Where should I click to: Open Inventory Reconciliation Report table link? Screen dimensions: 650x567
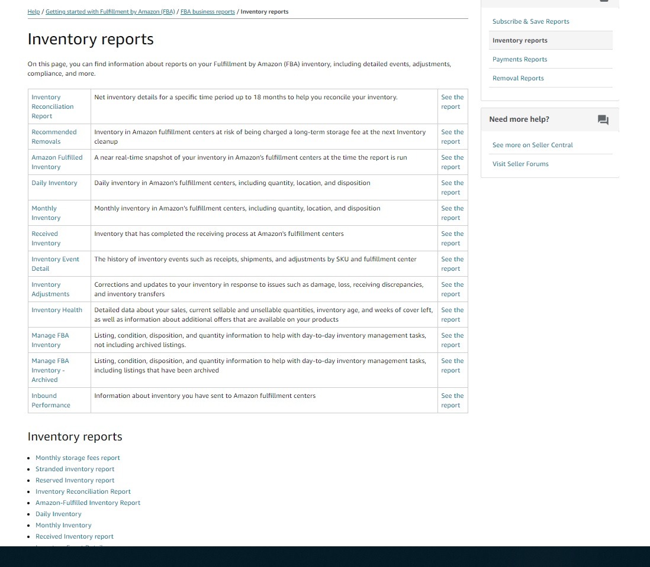click(x=53, y=106)
